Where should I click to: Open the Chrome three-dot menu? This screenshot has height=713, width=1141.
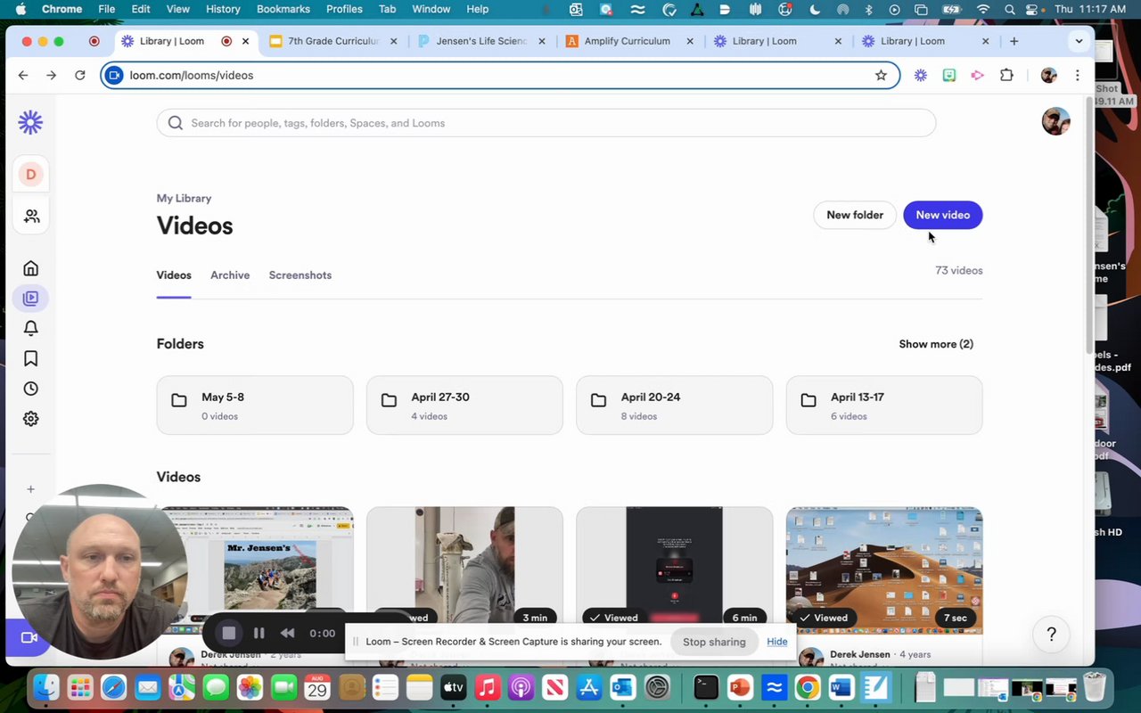coord(1078,76)
